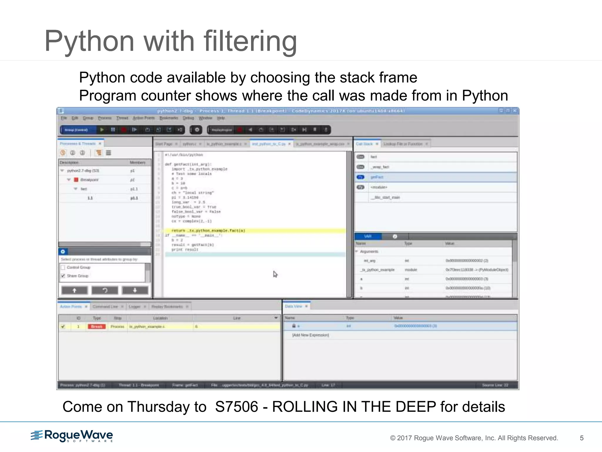Click the Run To icon
Image resolution: width=602 pixels, height=452 pixels.
coord(180,130)
